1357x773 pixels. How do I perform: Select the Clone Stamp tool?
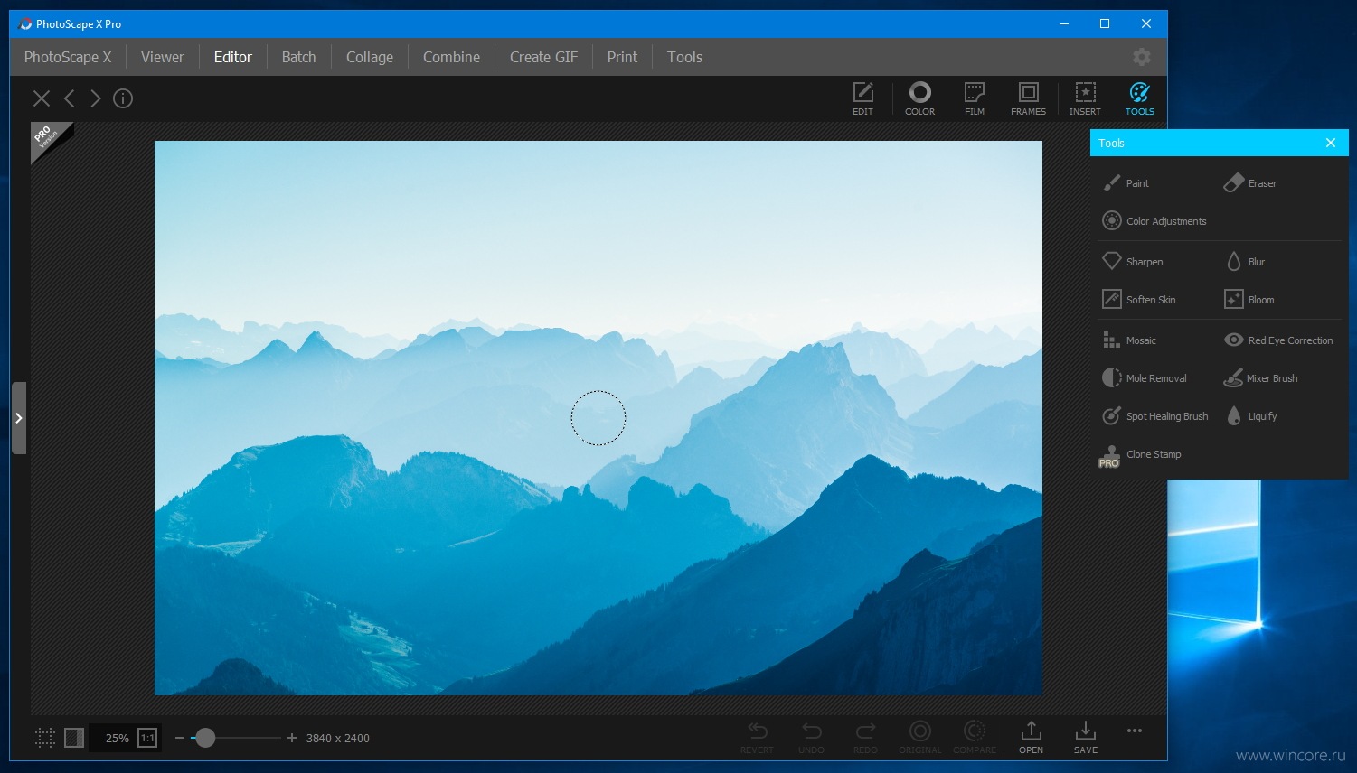click(1141, 455)
